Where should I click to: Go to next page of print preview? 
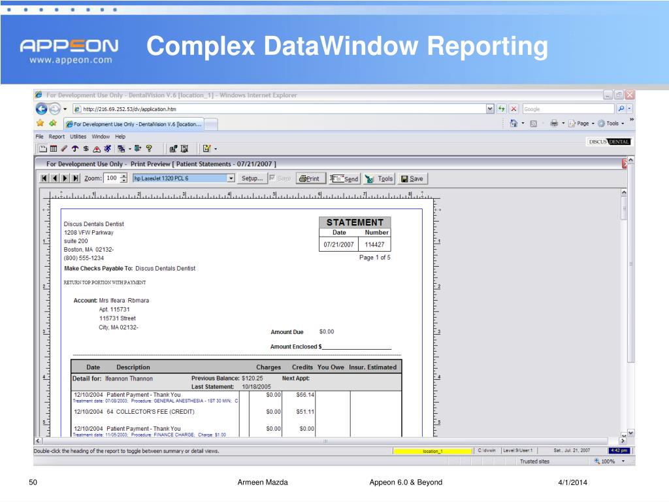pyautogui.click(x=65, y=178)
